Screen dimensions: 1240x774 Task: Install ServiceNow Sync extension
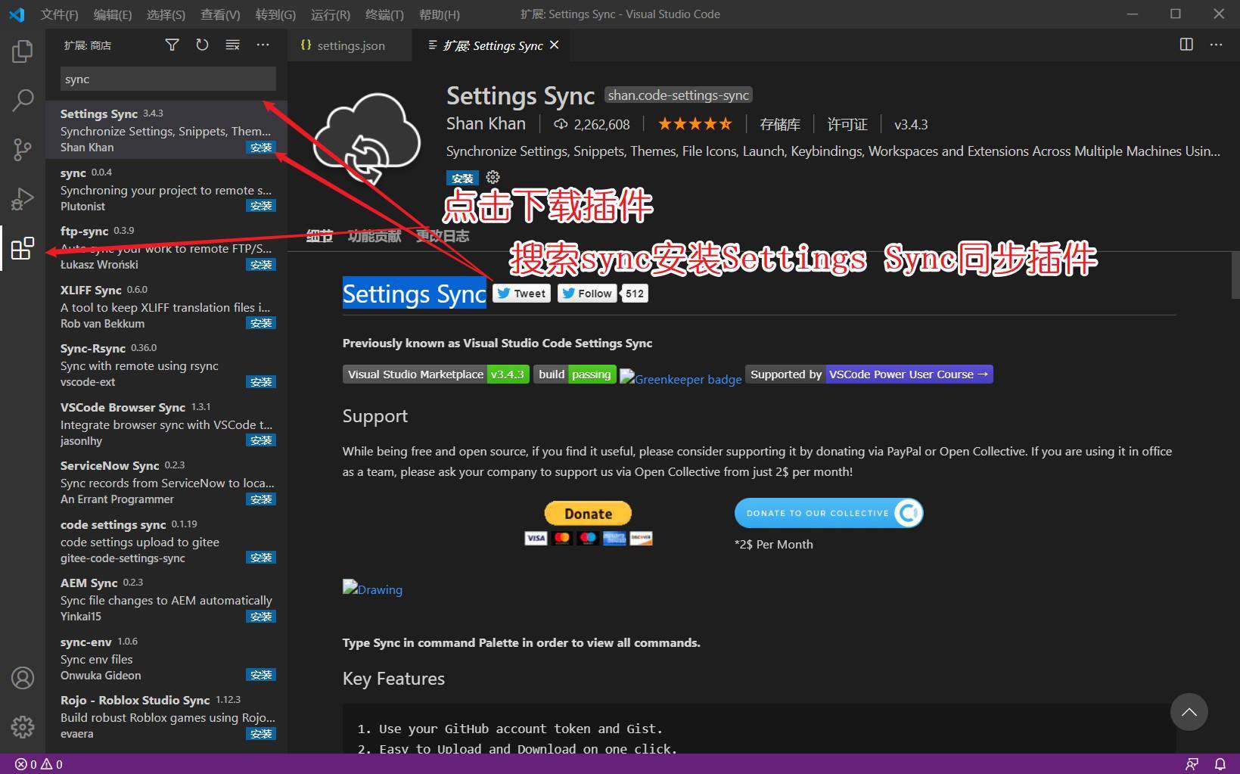(x=261, y=499)
